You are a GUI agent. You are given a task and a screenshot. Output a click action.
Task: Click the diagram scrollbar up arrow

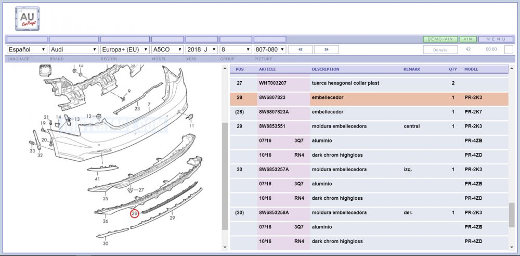pyautogui.click(x=225, y=68)
